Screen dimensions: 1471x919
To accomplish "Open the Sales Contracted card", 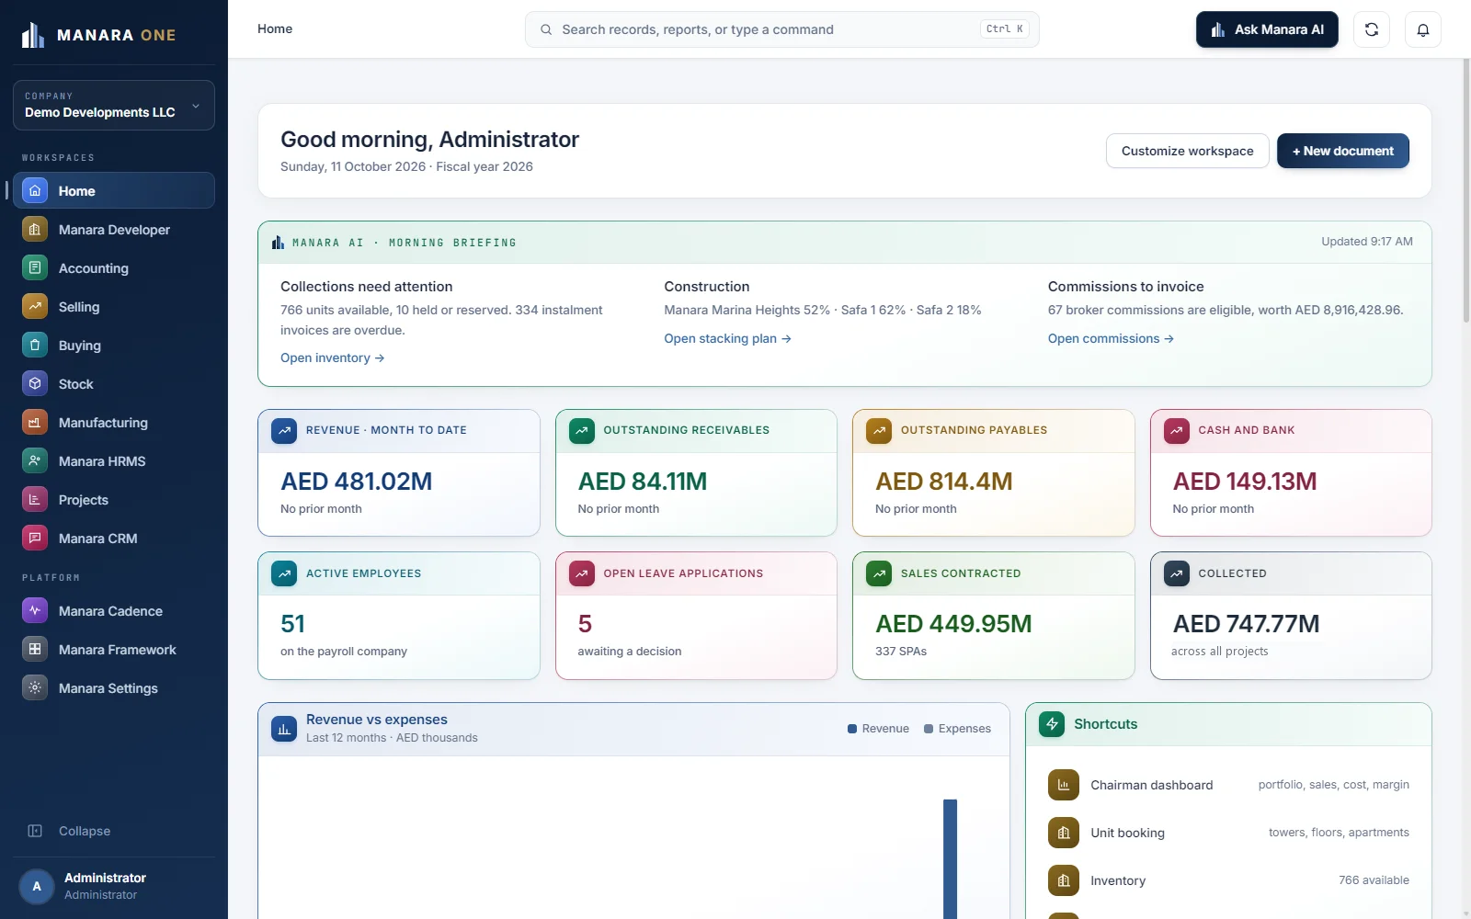I will [x=994, y=616].
